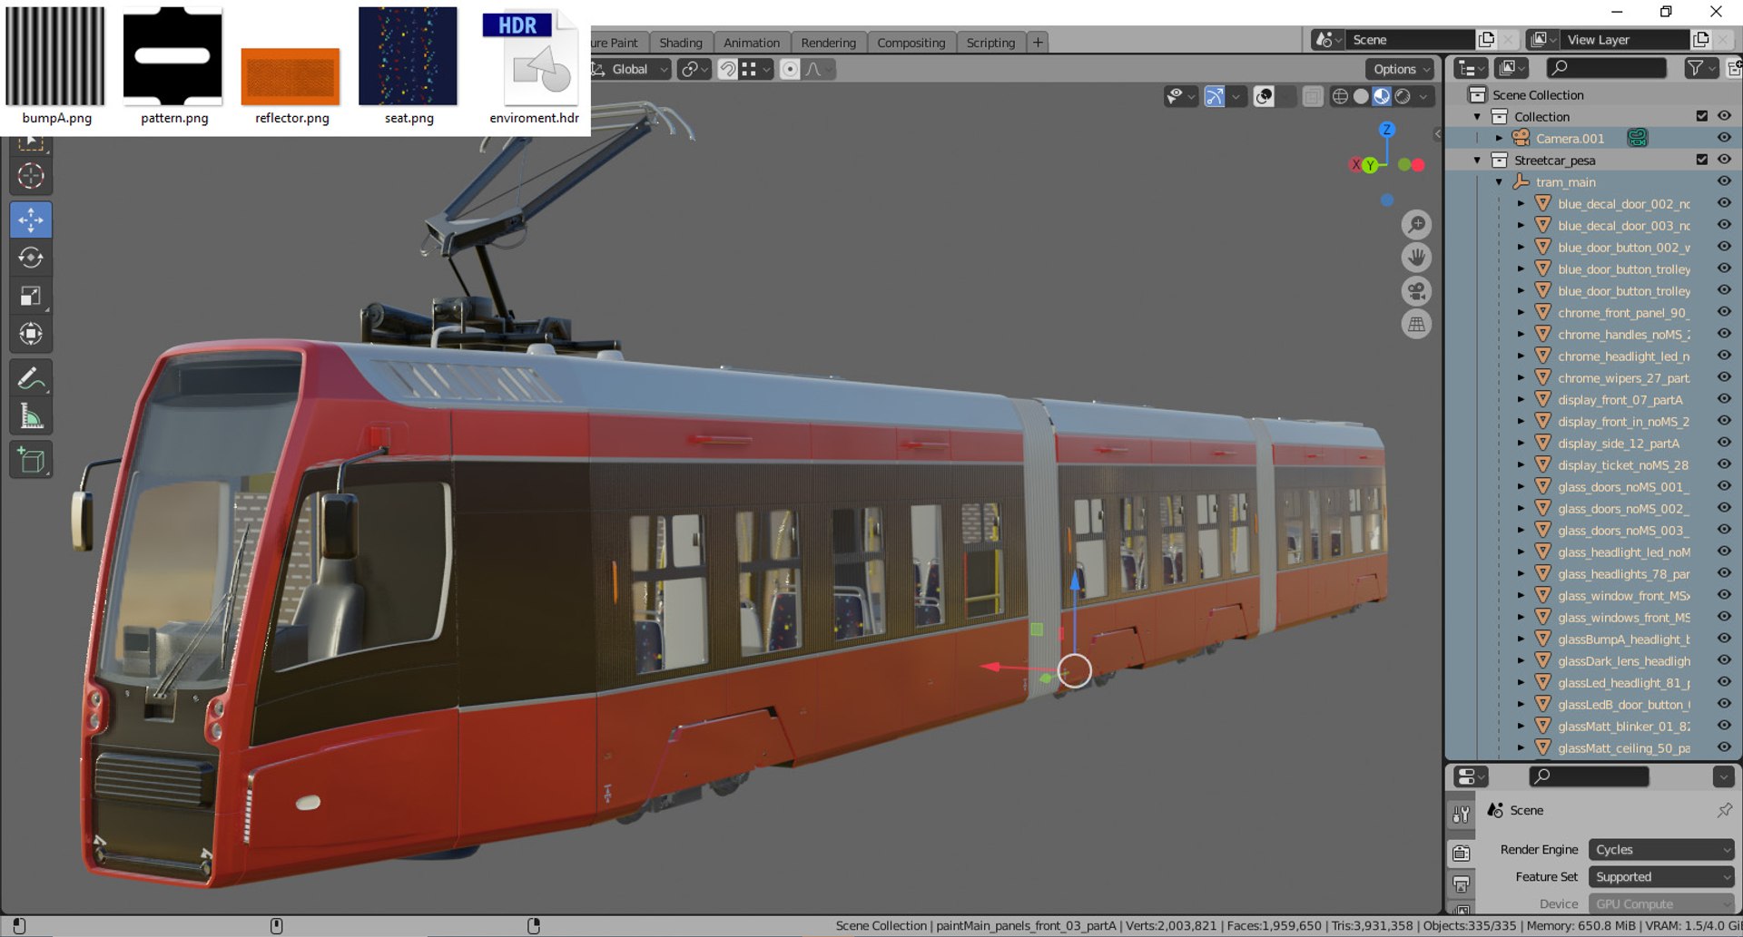Expand the Camera.001 item
The height and width of the screenshot is (937, 1743).
1499,139
